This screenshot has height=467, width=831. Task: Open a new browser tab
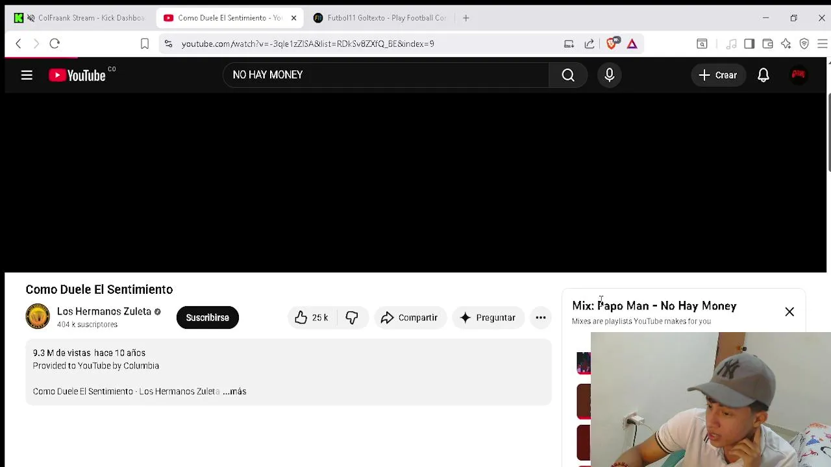[x=465, y=18]
